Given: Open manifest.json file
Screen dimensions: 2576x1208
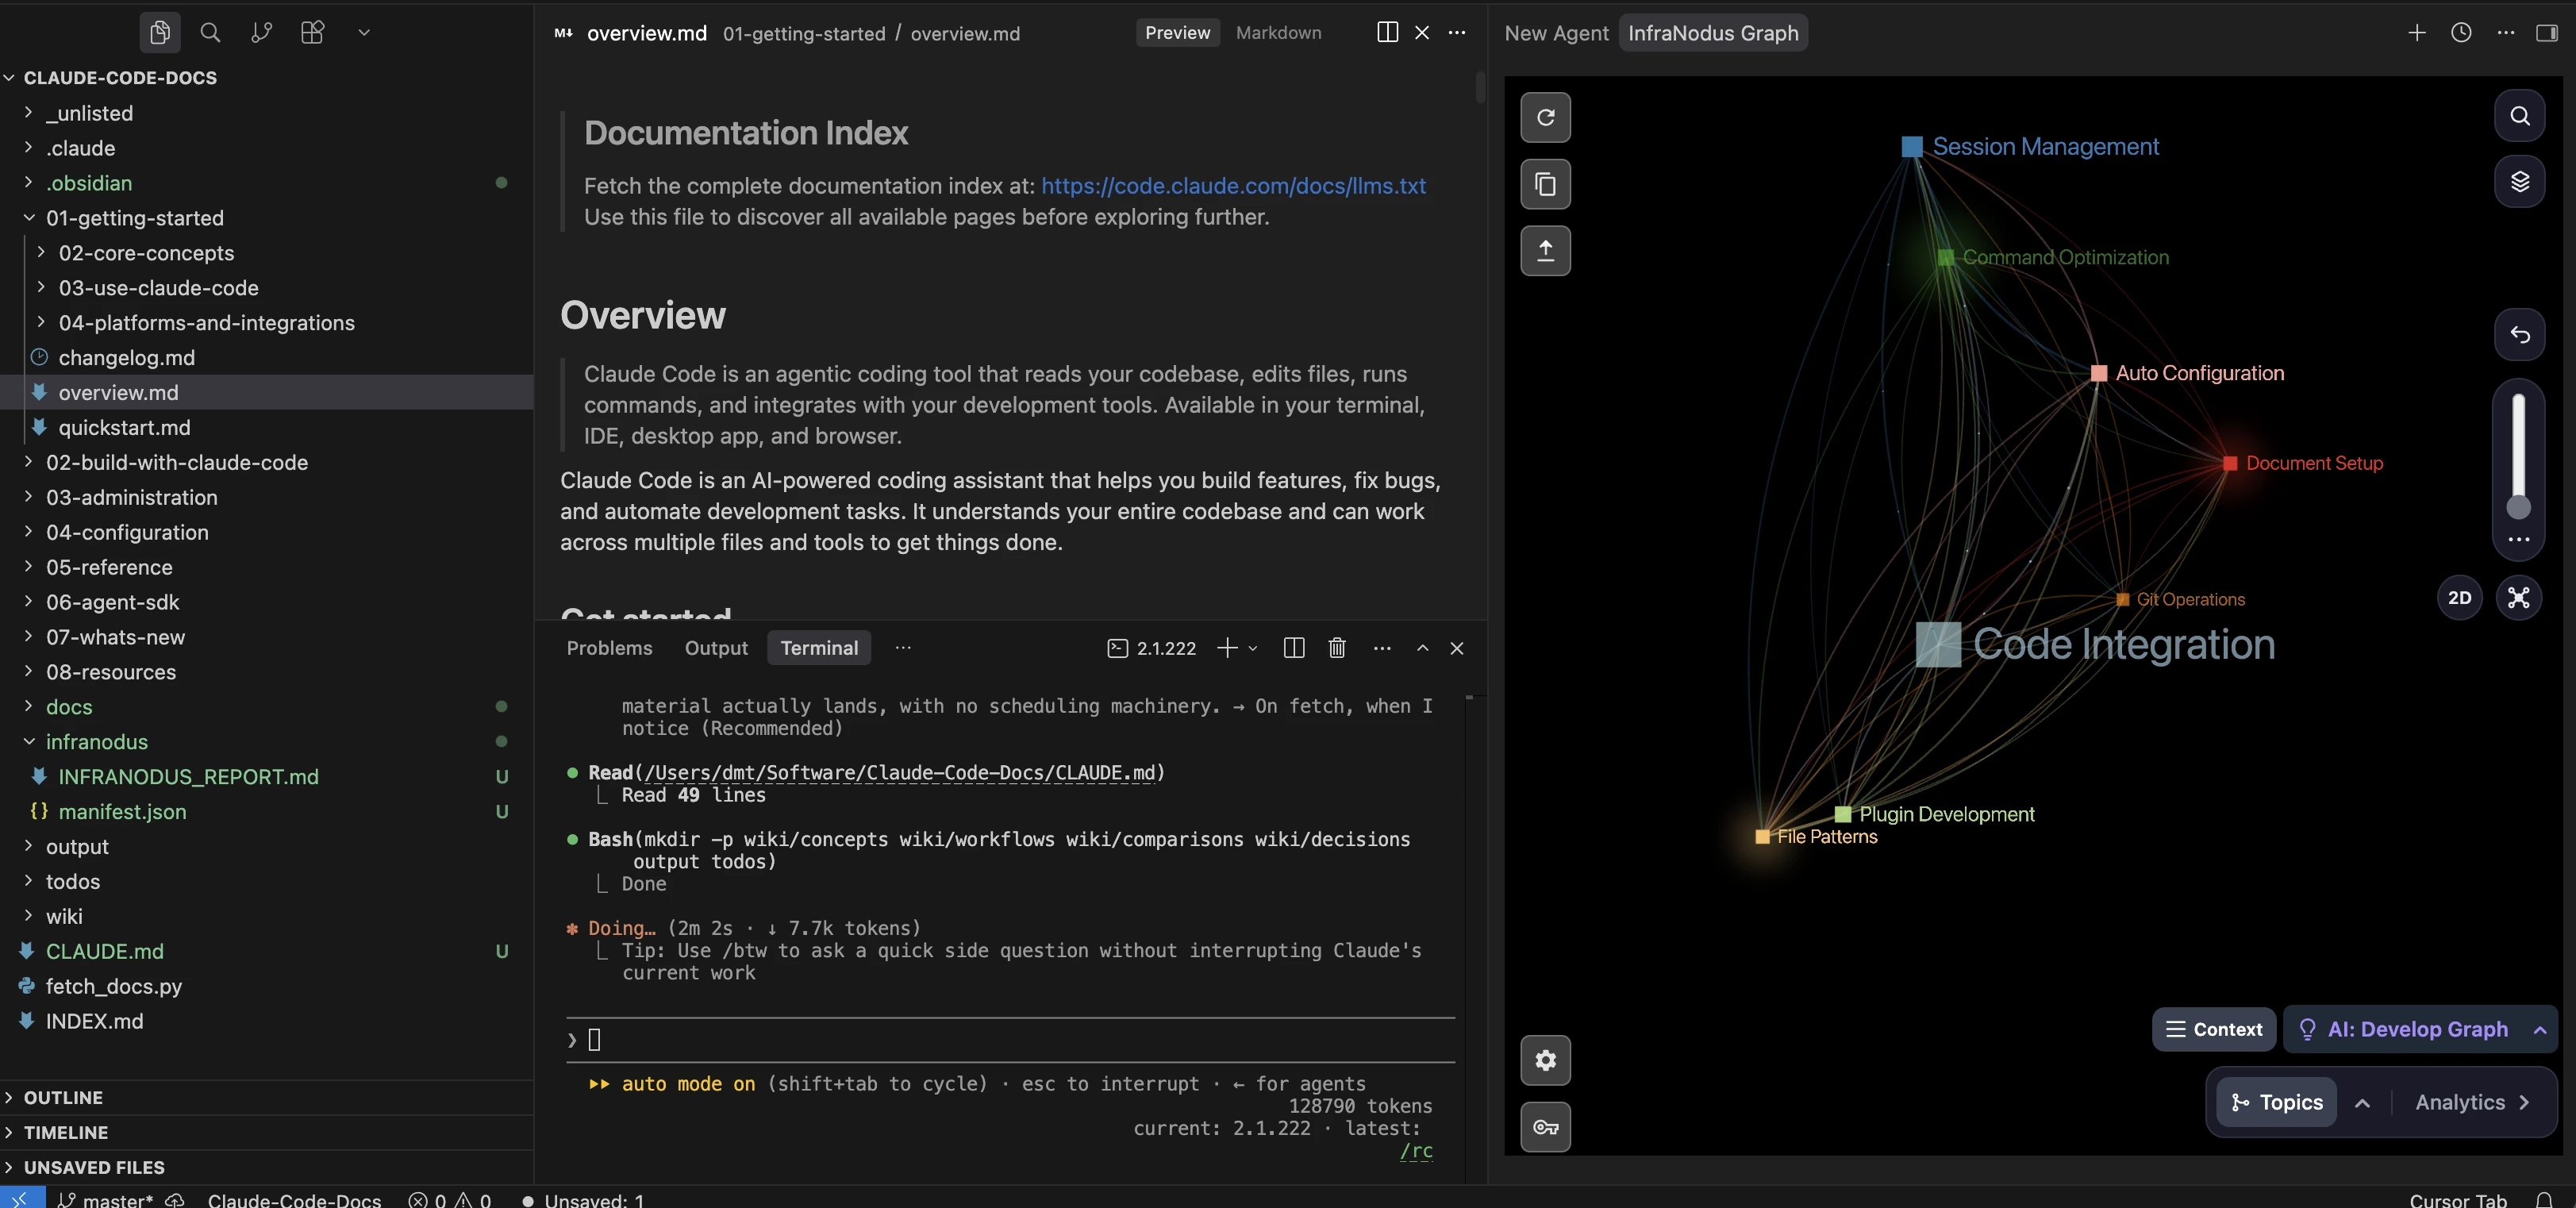Looking at the screenshot, I should pos(122,812).
